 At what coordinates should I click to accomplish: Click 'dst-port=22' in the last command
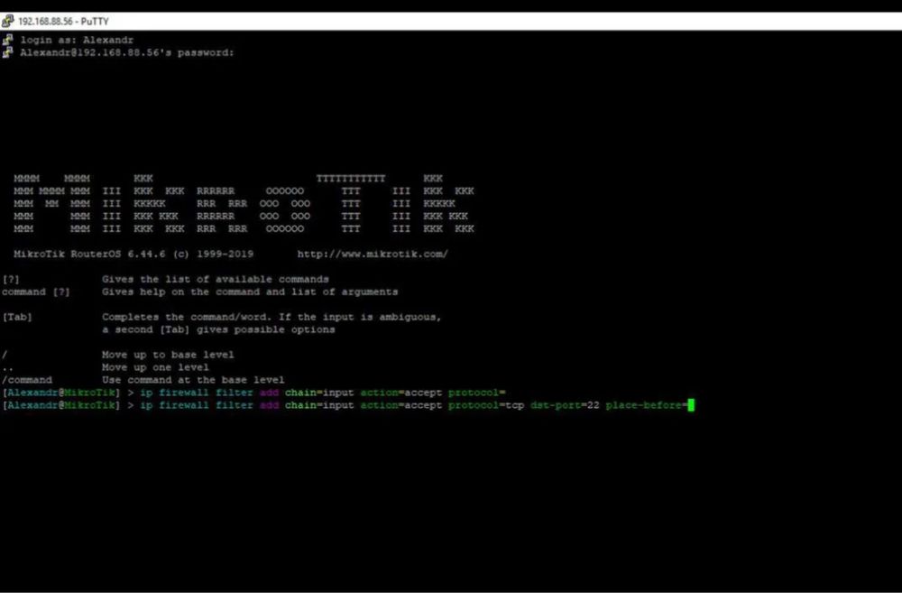565,405
